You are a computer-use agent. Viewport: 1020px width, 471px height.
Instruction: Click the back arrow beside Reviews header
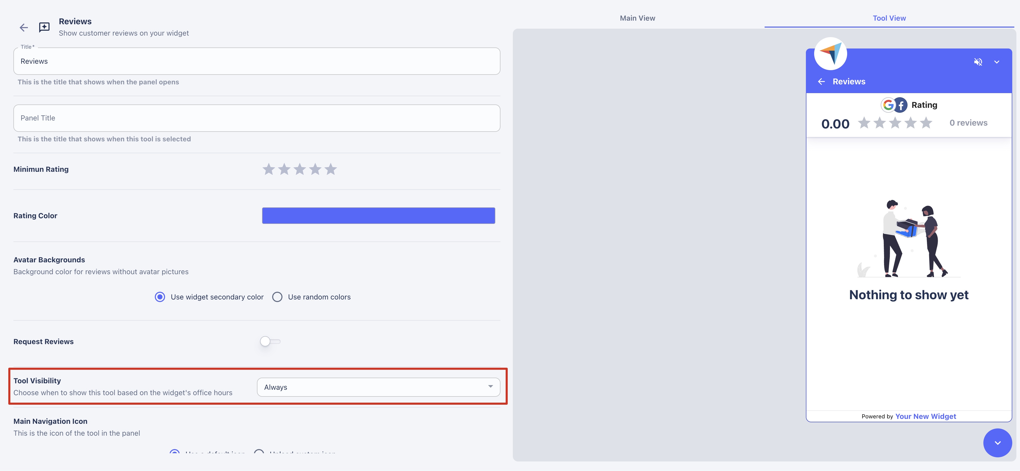coord(24,27)
